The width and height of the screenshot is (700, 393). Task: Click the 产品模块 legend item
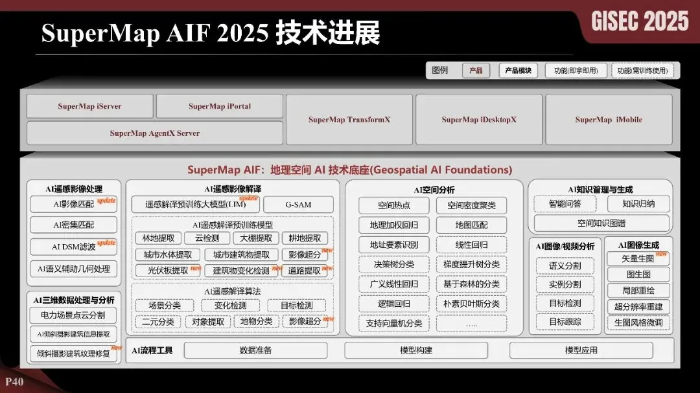click(519, 71)
